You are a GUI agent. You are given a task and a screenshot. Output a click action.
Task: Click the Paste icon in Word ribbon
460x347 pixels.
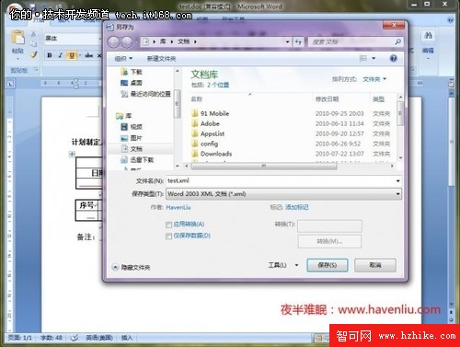click(x=17, y=38)
